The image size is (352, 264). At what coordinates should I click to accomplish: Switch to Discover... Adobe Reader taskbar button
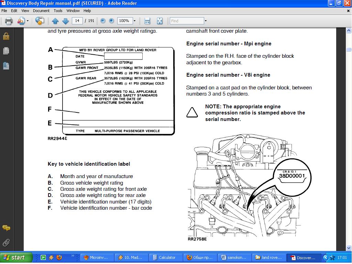pos(304,258)
